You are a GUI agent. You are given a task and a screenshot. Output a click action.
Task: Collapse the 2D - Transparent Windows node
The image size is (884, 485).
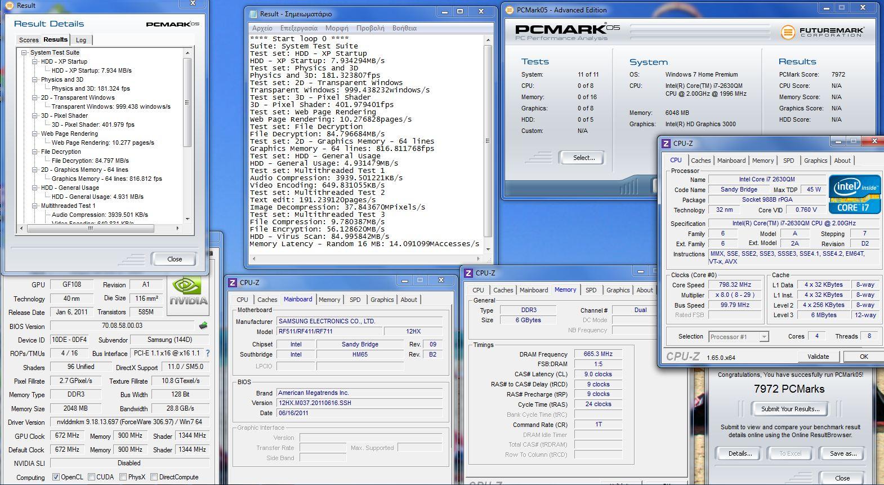click(x=35, y=97)
